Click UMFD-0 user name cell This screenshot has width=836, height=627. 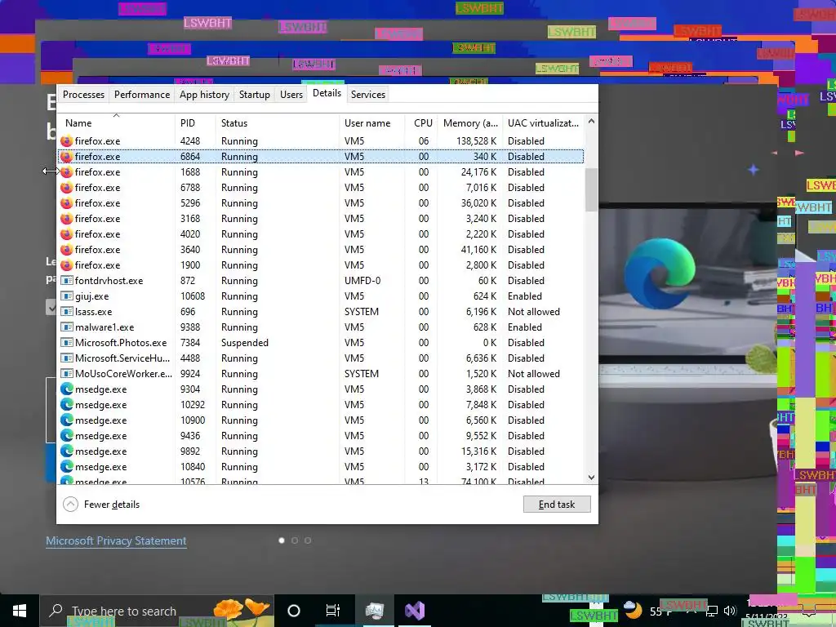(362, 281)
